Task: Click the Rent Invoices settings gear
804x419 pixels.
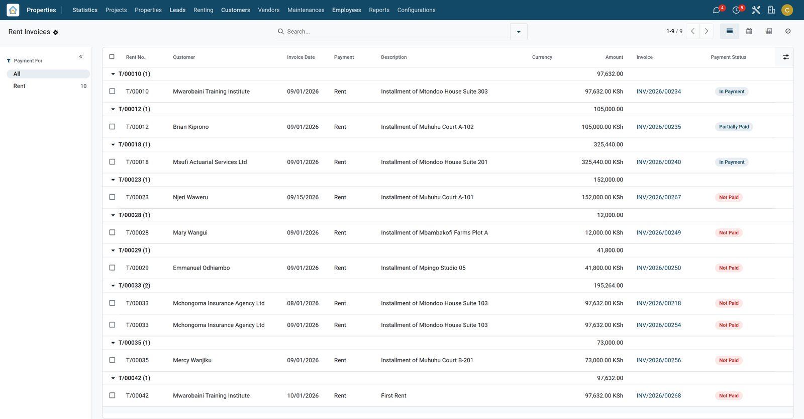Action: click(x=56, y=32)
